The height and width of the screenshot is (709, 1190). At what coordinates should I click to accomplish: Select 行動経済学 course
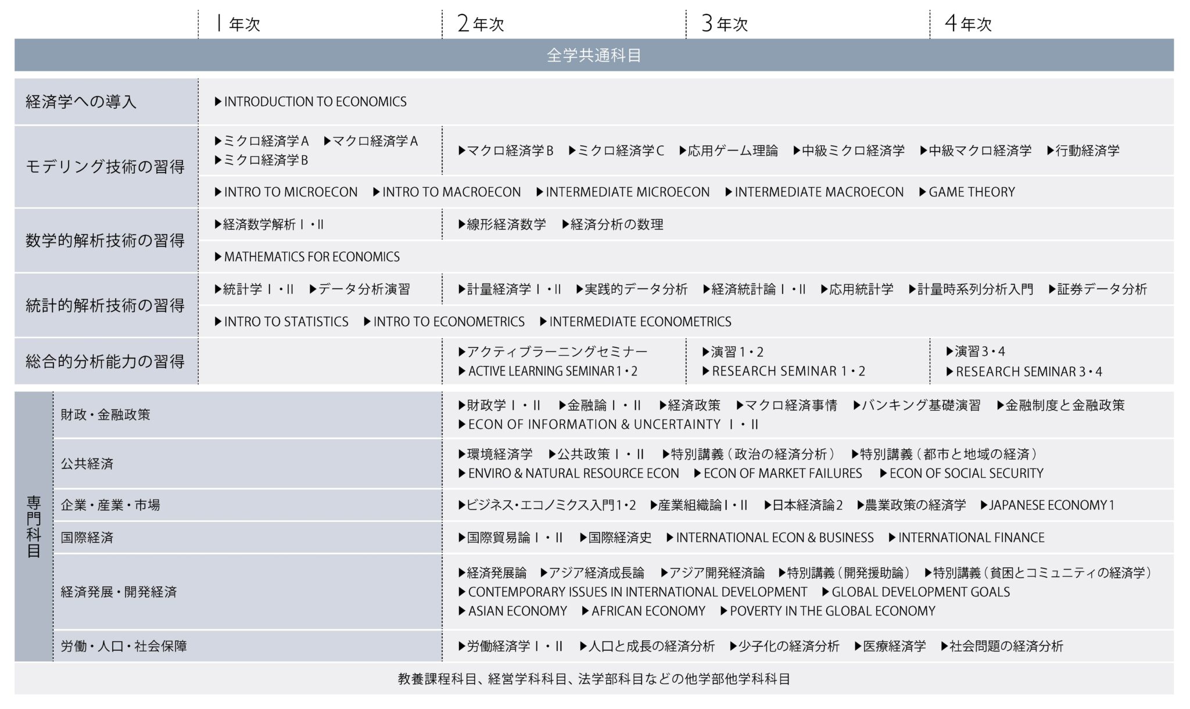pos(1083,151)
